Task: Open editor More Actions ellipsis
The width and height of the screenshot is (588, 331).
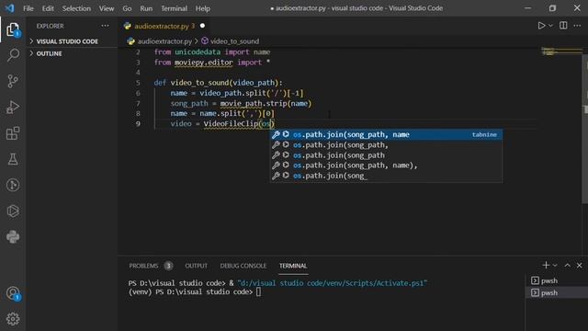Action: pyautogui.click(x=577, y=26)
